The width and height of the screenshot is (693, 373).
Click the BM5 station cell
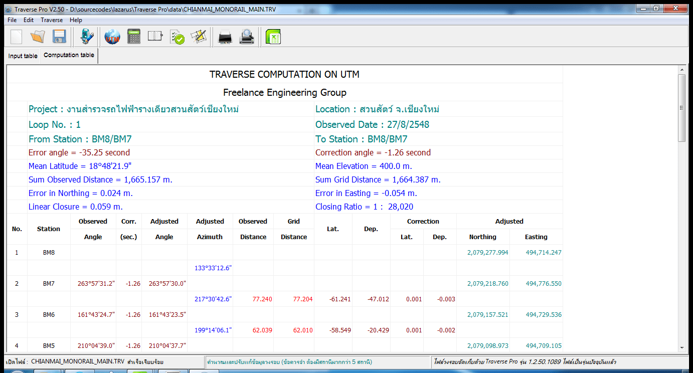pyautogui.click(x=49, y=345)
